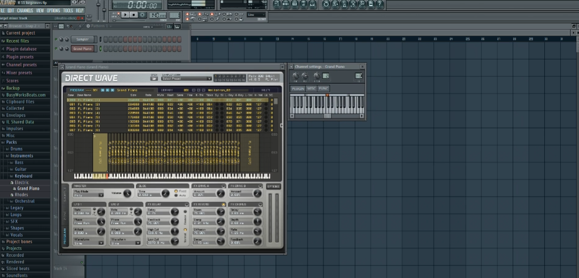Click the help question-mark toolbar icon
This screenshot has height=278, width=579.
coord(379,4)
